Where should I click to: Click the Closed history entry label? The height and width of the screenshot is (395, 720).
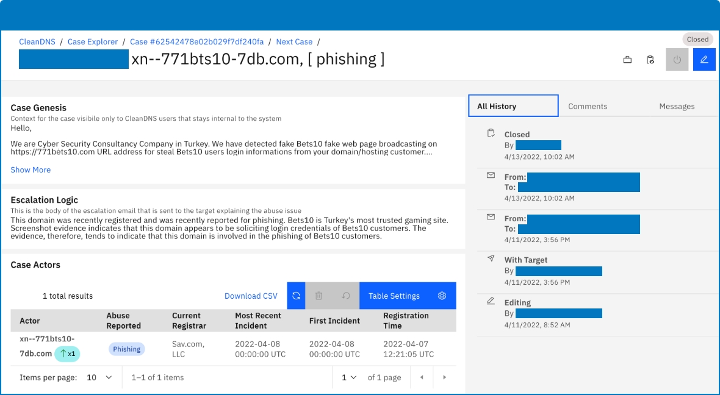click(x=517, y=135)
